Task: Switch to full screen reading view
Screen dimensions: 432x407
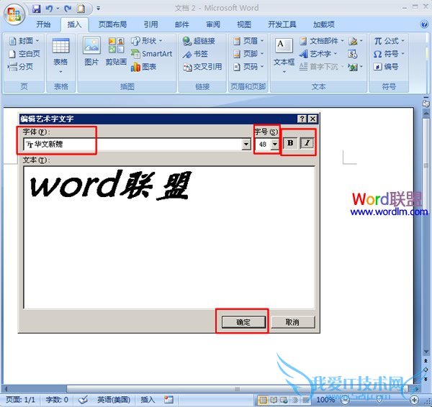Action: pyautogui.click(x=274, y=400)
